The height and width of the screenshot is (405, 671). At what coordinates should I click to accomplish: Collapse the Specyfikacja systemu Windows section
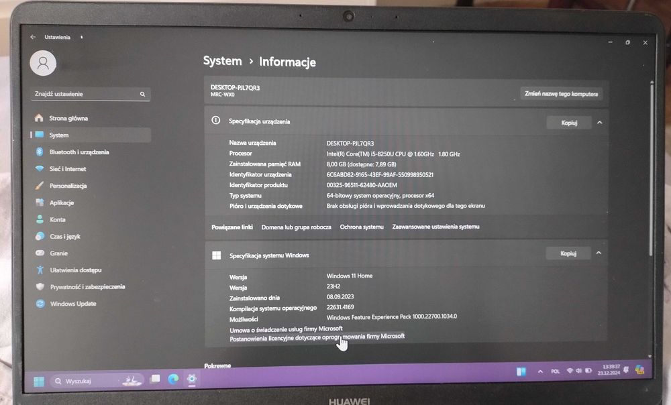coord(599,253)
